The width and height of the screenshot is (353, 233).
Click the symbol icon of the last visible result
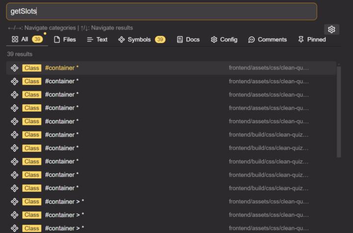tap(15, 228)
